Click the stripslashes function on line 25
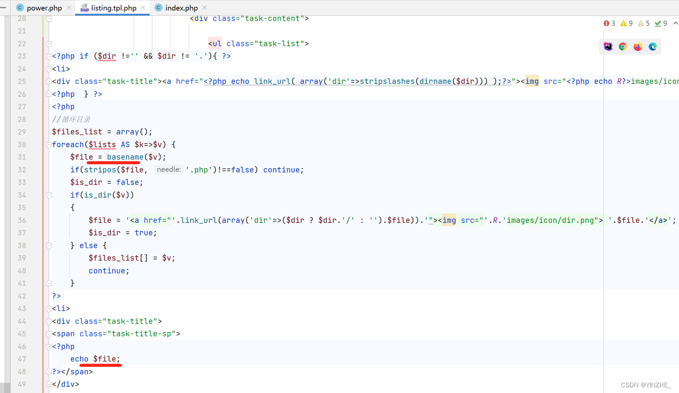Image resolution: width=679 pixels, height=393 pixels. point(387,82)
